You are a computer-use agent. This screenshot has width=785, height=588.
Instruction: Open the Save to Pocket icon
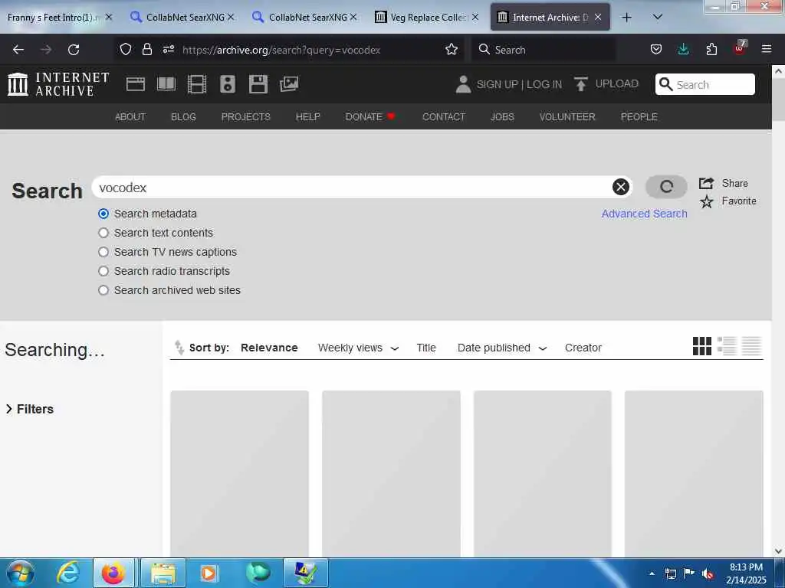(656, 50)
